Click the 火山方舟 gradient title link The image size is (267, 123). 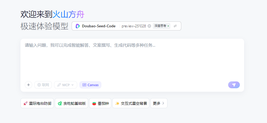(68, 14)
